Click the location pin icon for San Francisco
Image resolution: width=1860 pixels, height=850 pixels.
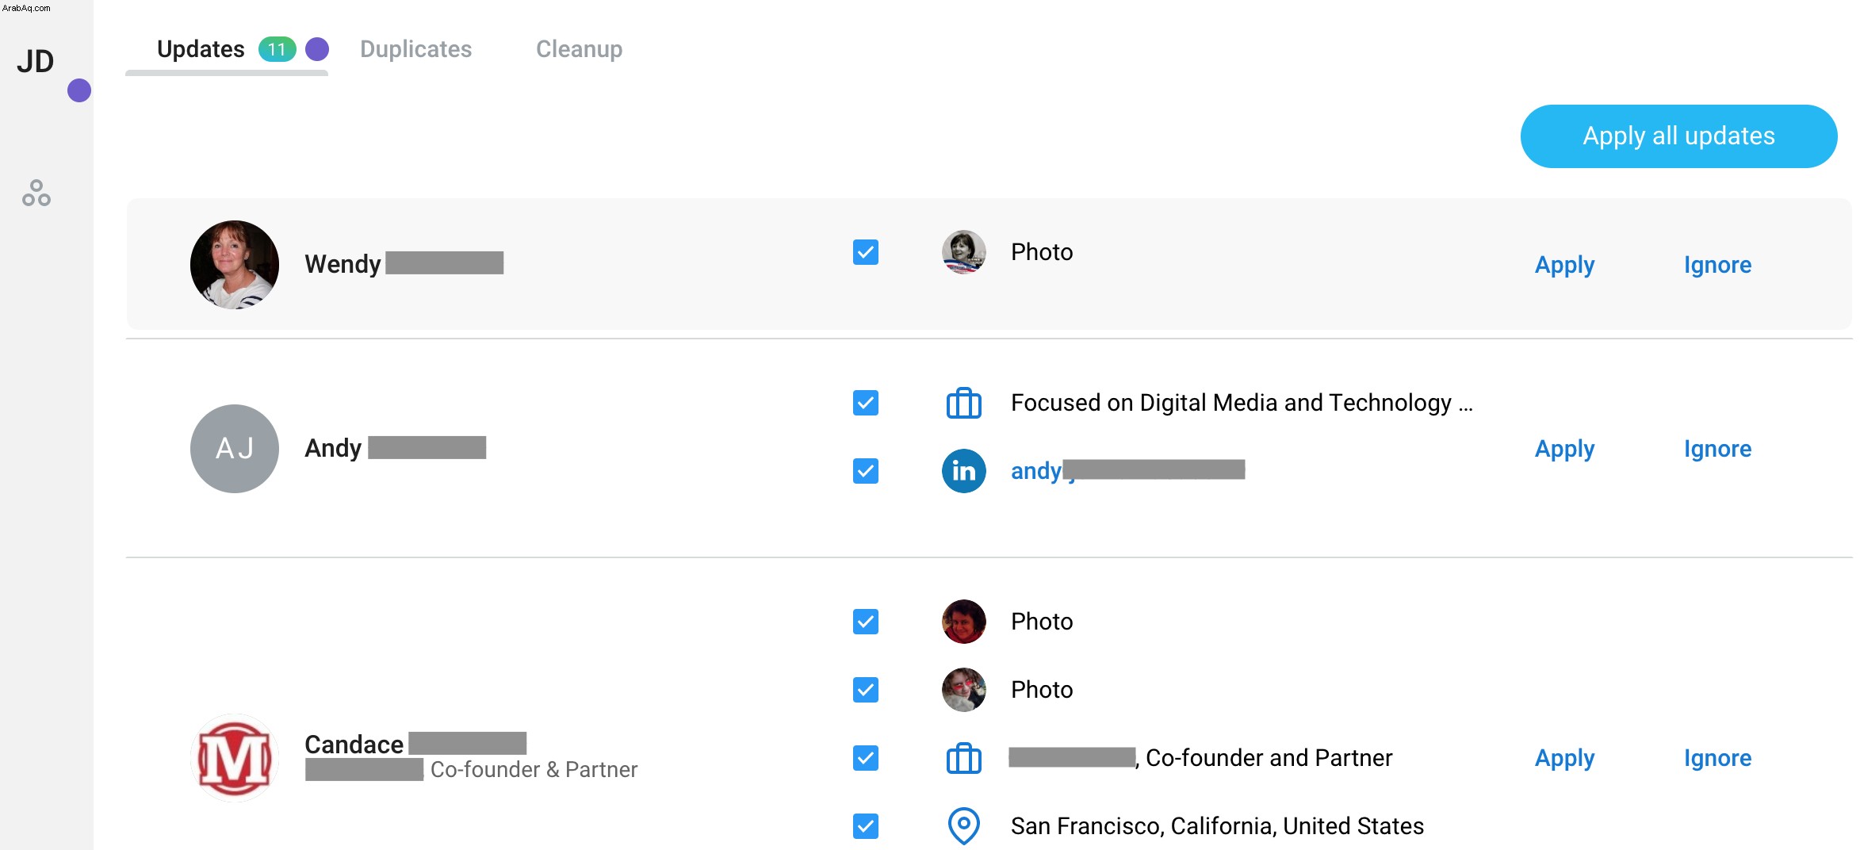click(963, 826)
